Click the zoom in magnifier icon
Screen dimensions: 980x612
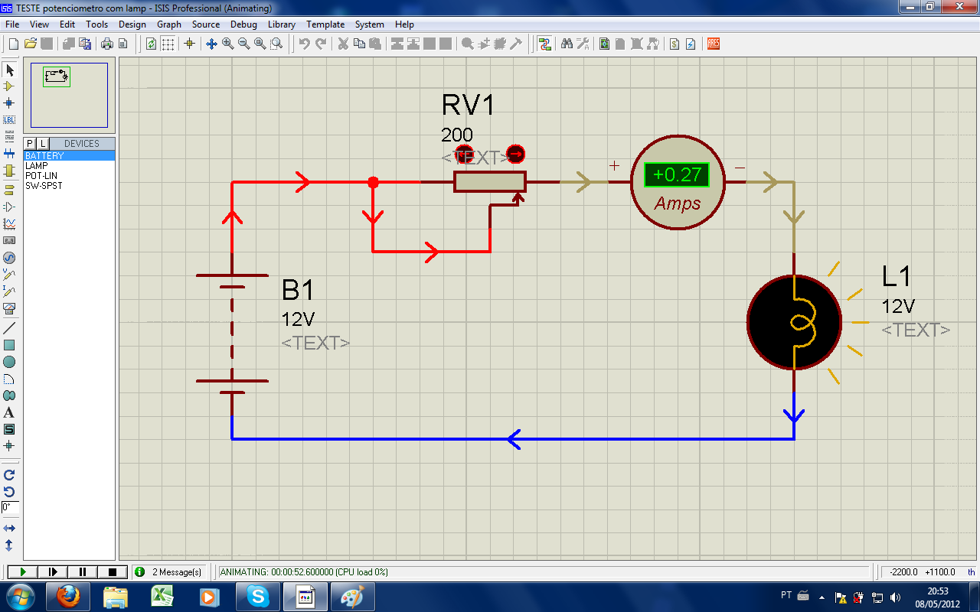pyautogui.click(x=228, y=44)
